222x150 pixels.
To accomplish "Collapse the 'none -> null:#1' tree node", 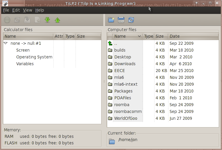I will pos(6,43).
